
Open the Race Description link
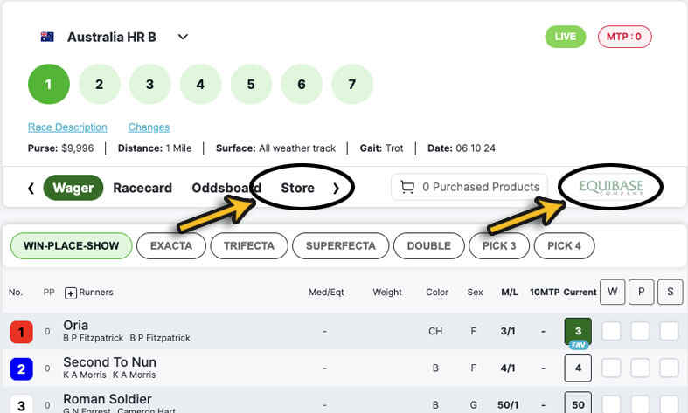click(67, 127)
